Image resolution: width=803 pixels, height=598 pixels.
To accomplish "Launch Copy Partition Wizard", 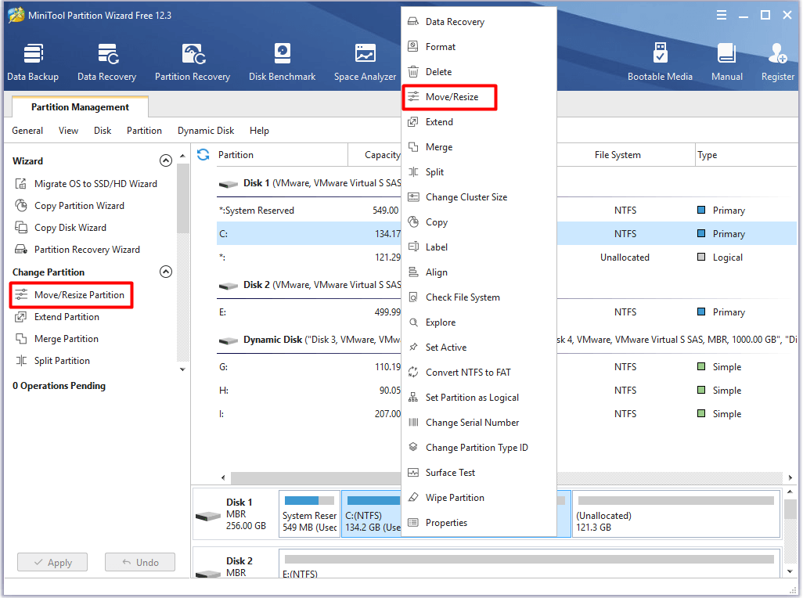I will coord(79,206).
